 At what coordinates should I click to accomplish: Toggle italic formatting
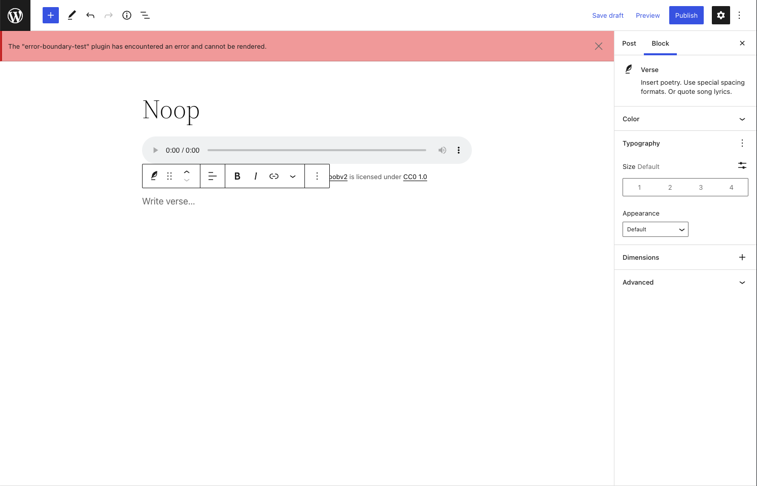click(x=256, y=176)
